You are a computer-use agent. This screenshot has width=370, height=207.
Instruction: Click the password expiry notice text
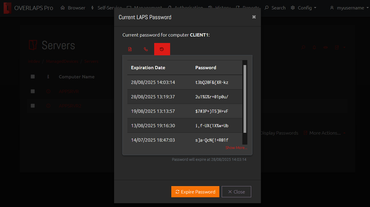(x=209, y=159)
